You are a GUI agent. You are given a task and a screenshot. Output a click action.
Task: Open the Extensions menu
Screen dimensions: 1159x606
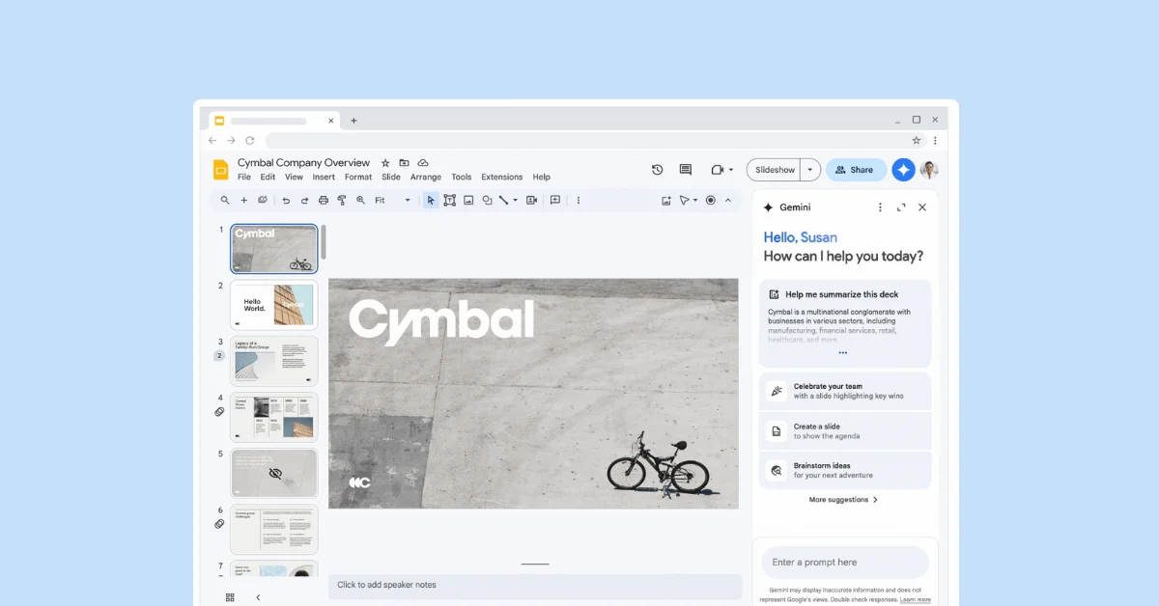[x=502, y=178]
